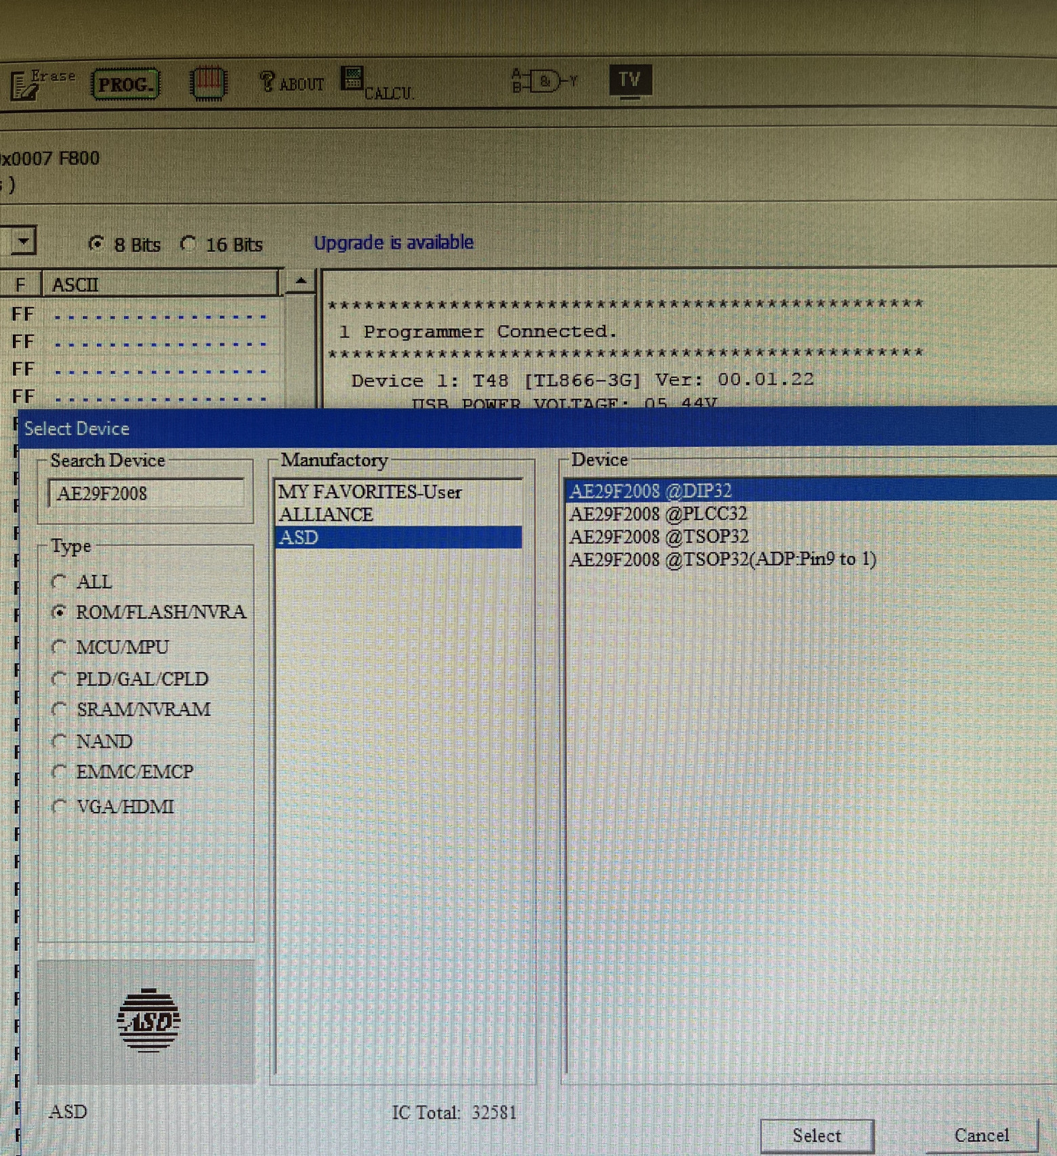
Task: Select device AE29F2008 @TSOP32(ADP:Pin9 to 1)
Action: point(811,559)
